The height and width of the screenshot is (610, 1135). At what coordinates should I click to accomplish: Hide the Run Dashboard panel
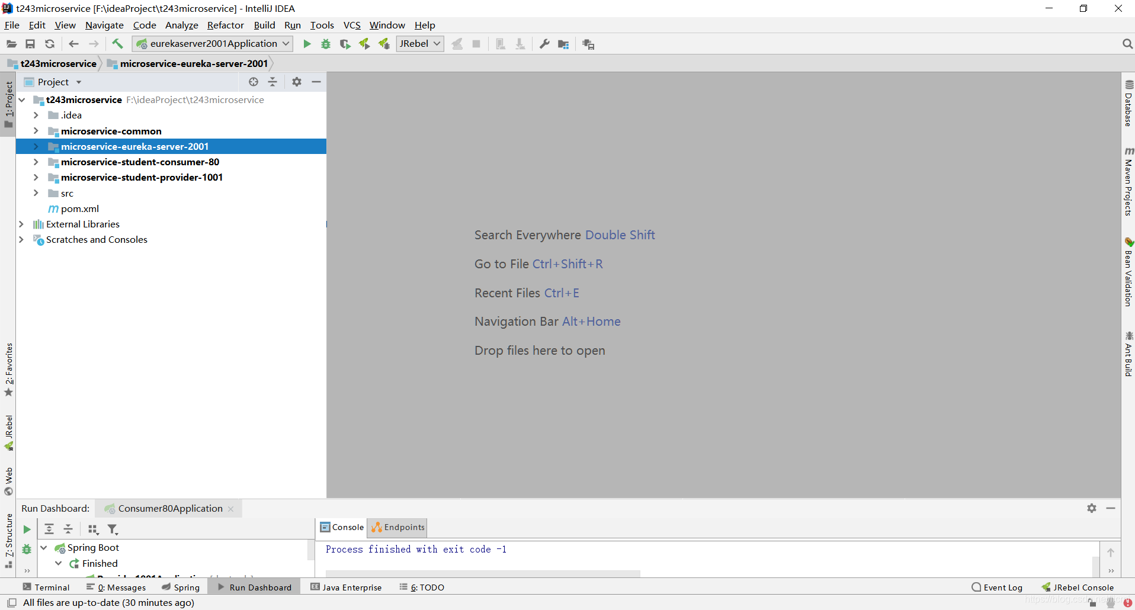coord(1111,508)
